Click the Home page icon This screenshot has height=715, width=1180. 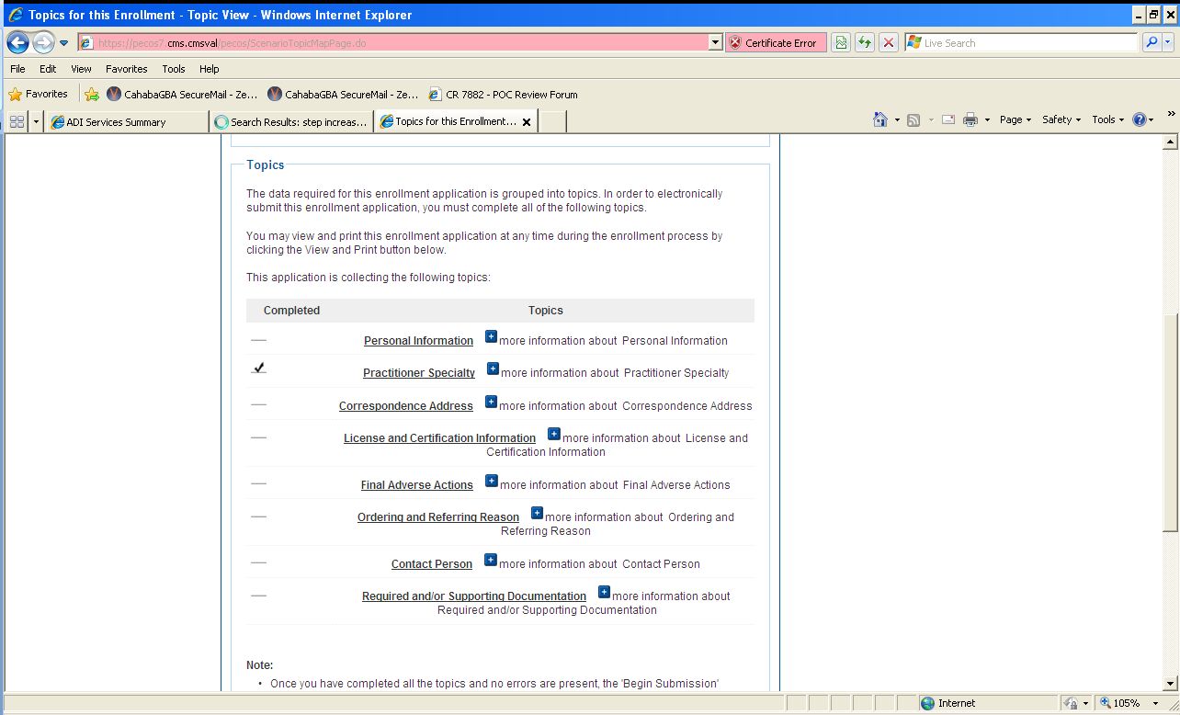(x=880, y=119)
